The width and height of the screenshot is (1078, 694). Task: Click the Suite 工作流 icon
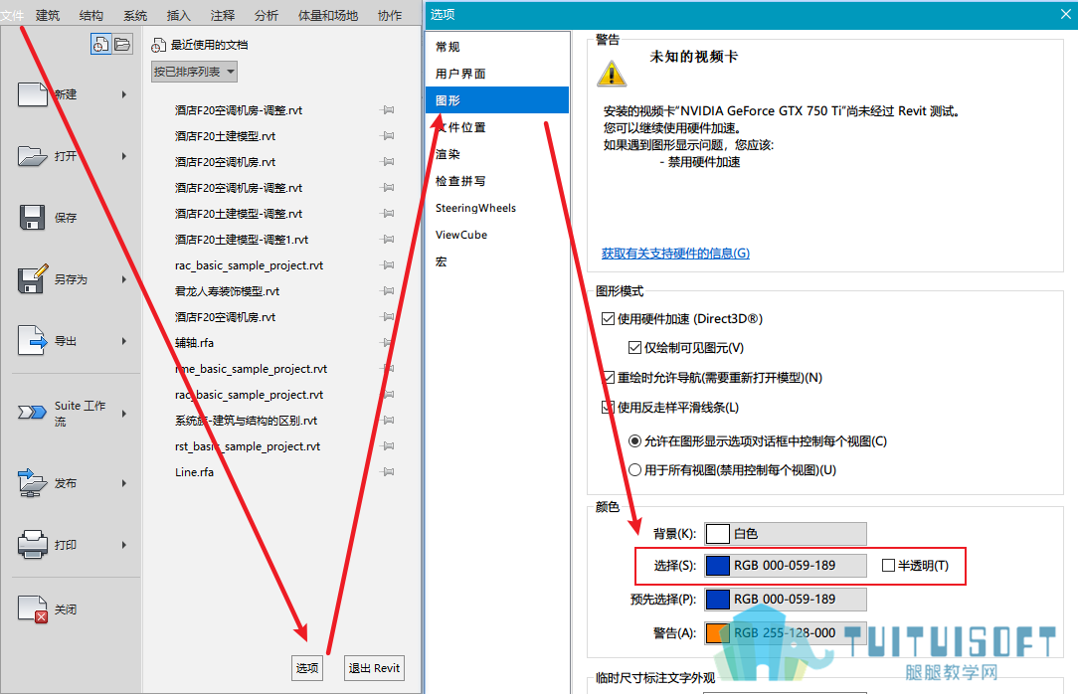click(32, 413)
